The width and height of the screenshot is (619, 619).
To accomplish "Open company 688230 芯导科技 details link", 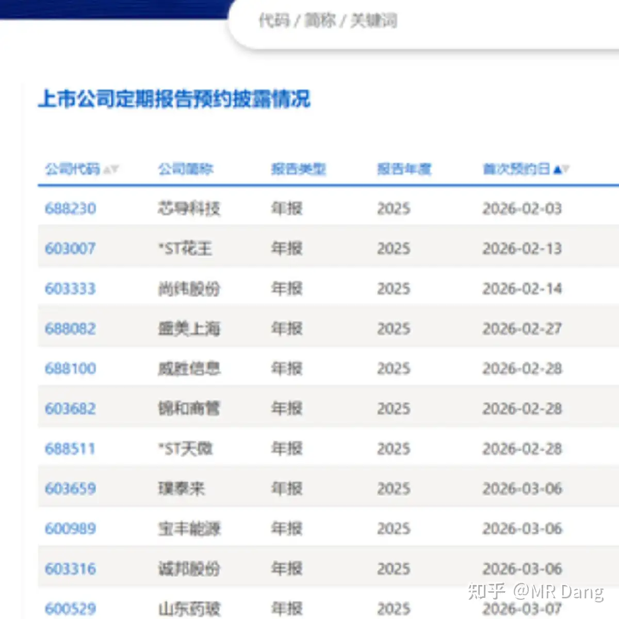I will click(70, 208).
